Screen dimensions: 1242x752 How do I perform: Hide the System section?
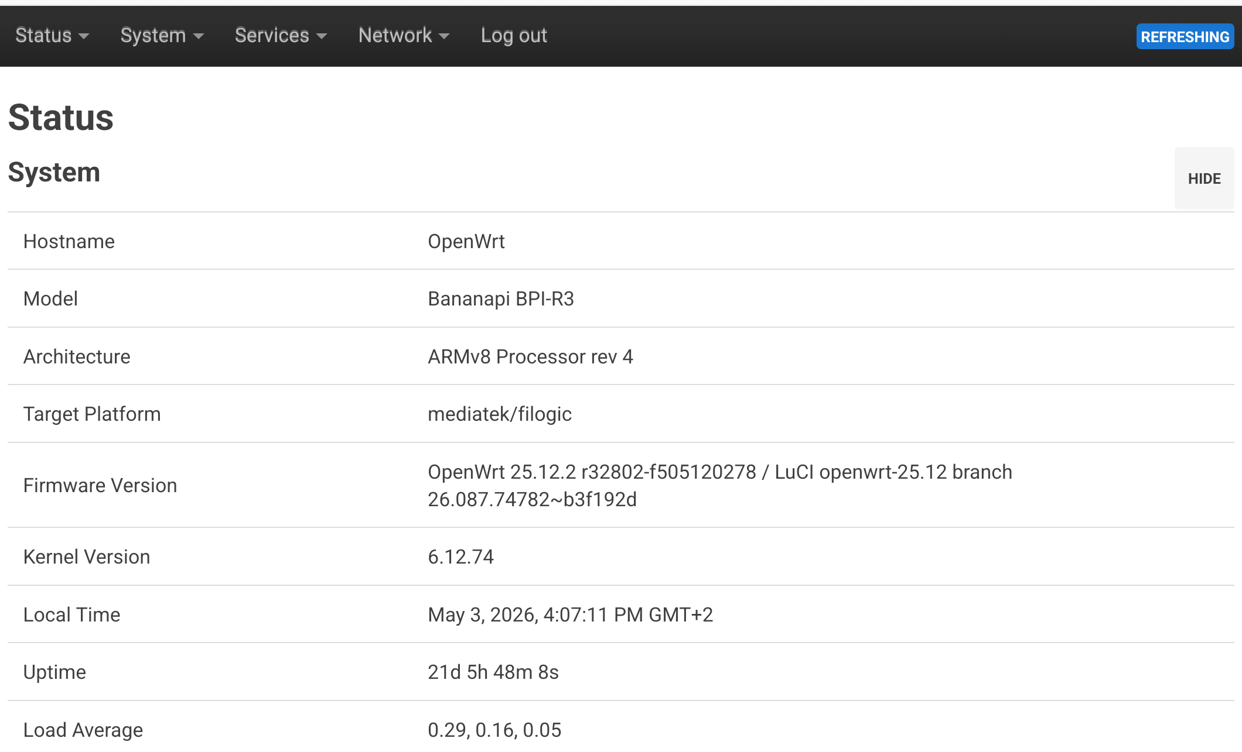1204,178
